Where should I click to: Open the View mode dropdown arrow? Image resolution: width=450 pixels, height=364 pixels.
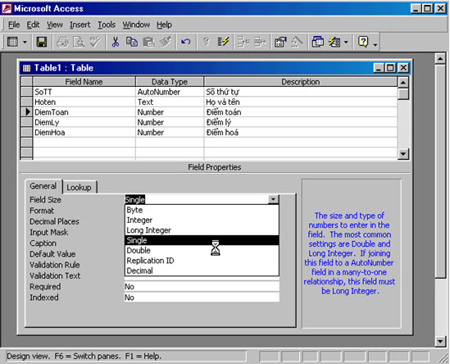tap(25, 42)
